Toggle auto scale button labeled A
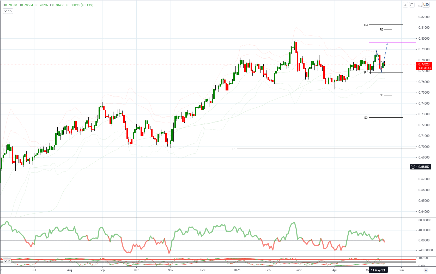Screen dimensions: 436x274 pyautogui.click(x=426, y=270)
